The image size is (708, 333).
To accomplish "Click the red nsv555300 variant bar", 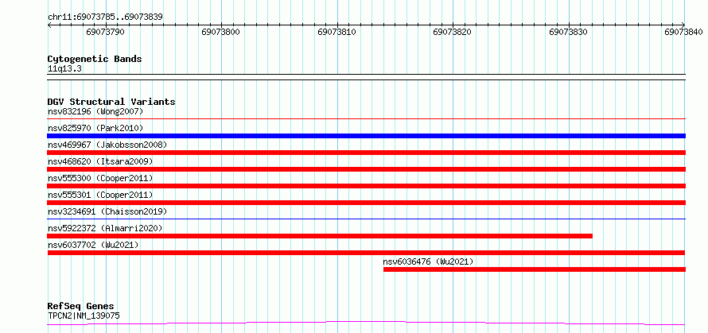I will pyautogui.click(x=366, y=186).
